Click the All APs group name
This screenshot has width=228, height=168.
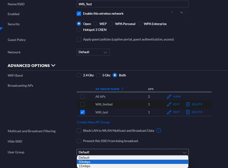click(x=100, y=97)
